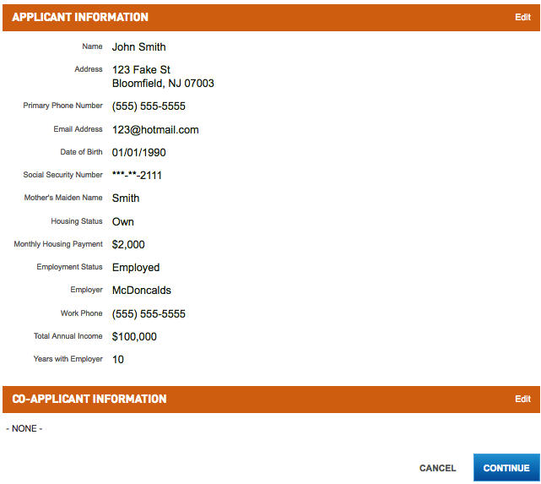Click the email 123@hotmail.com
The image size is (541, 484).
point(155,130)
